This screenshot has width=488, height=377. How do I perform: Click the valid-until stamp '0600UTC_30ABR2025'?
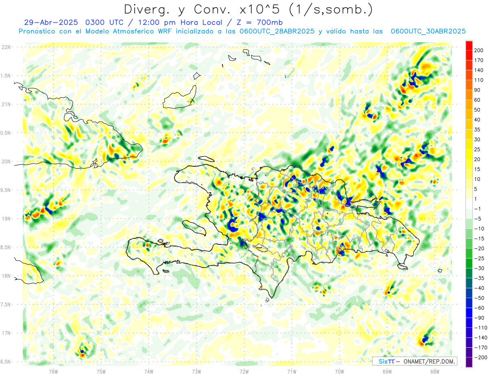coord(428,31)
